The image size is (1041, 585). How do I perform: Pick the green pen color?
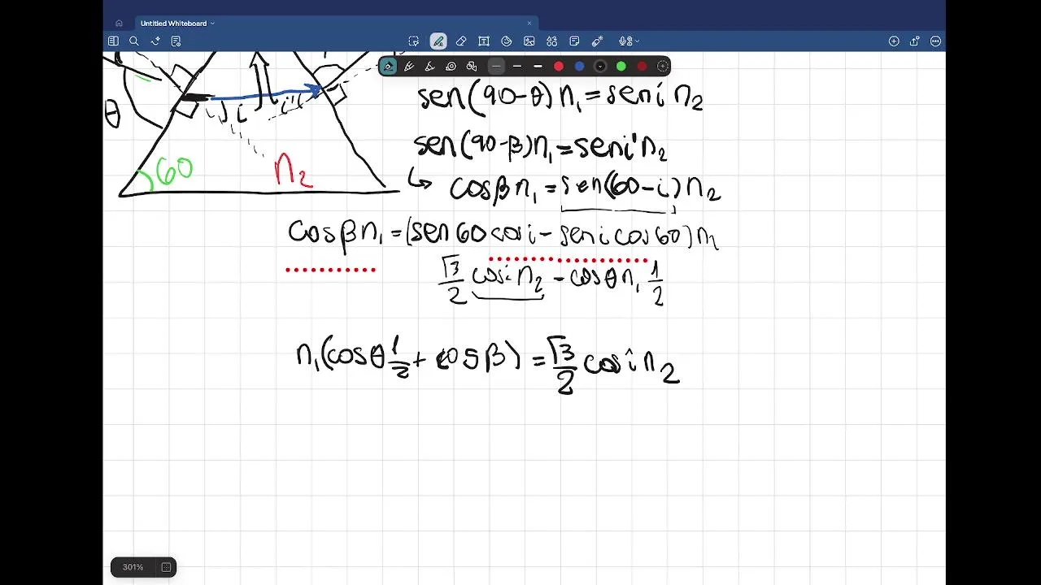[621, 67]
